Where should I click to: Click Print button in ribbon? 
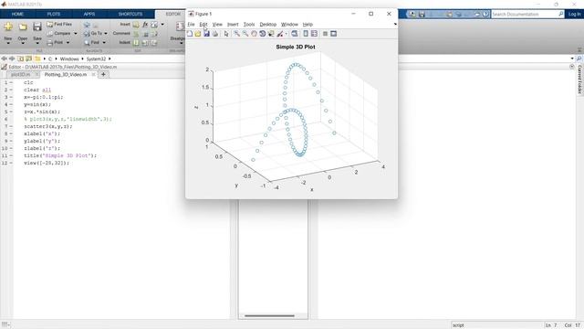[x=56, y=43]
